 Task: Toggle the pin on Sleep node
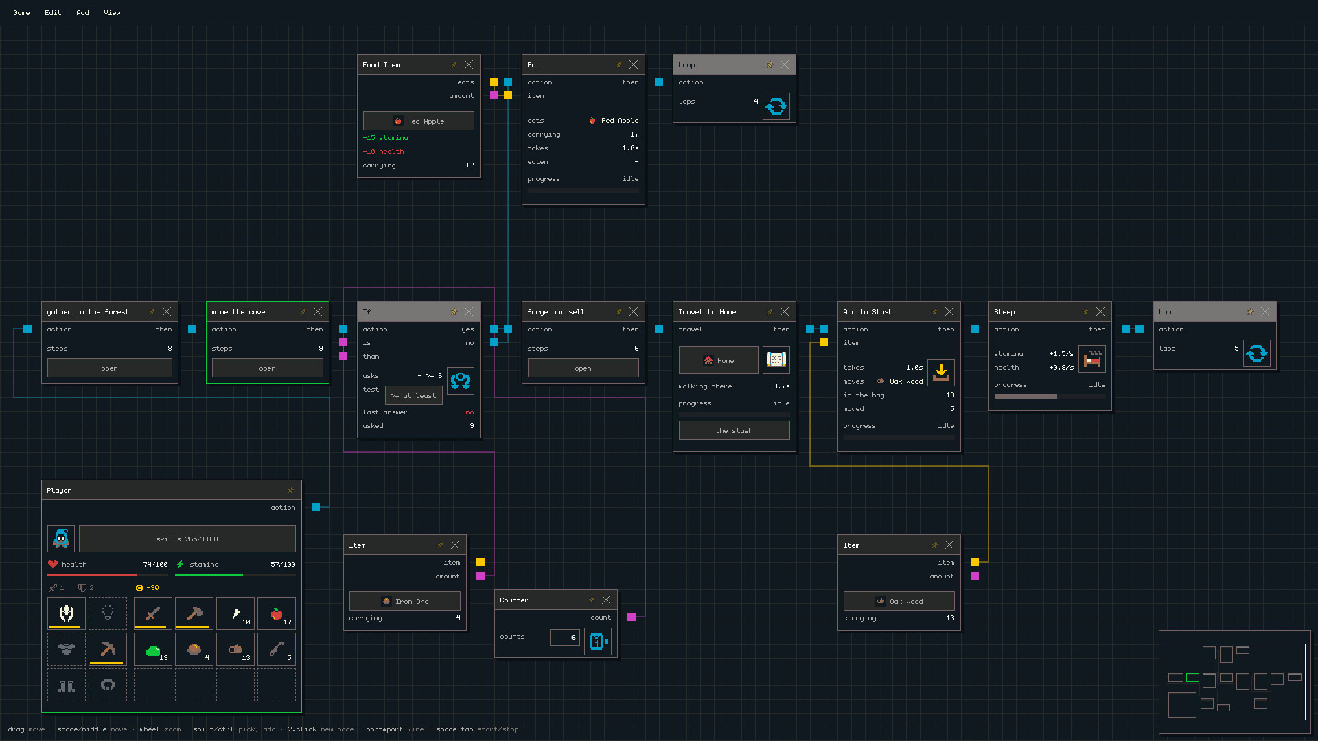[x=1085, y=311]
